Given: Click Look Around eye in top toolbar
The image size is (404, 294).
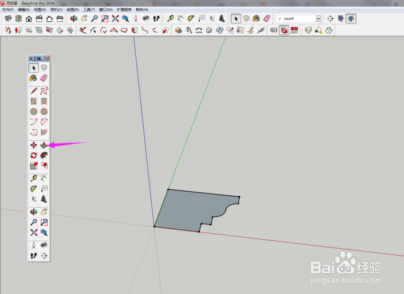Looking at the screenshot, I should (146, 19).
